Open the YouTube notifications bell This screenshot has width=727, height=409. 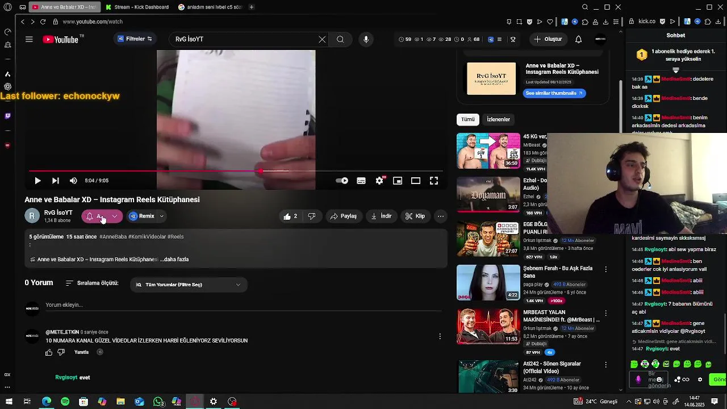point(578,39)
